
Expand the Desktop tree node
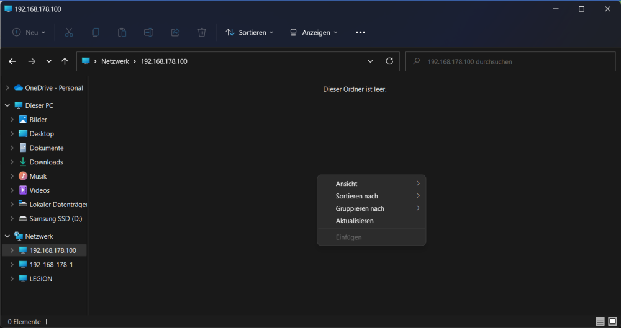point(12,134)
